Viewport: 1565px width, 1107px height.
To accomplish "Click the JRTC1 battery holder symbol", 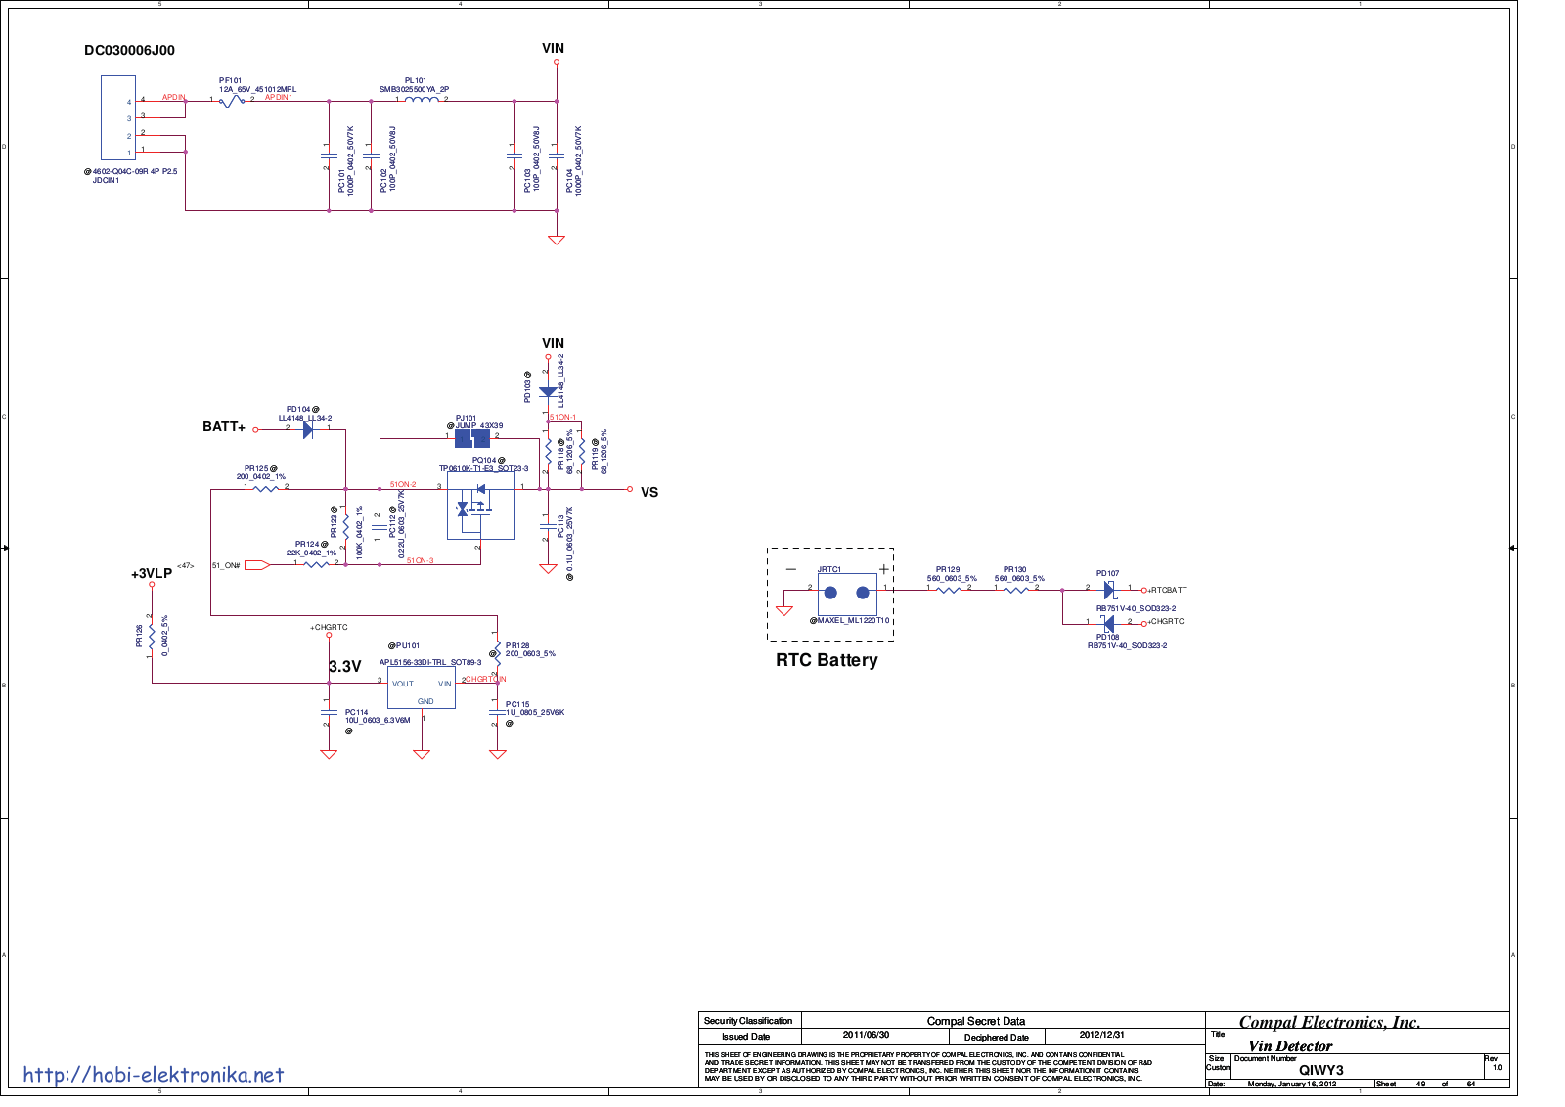I will coord(847,593).
